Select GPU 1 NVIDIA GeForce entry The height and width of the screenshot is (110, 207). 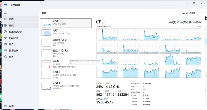[66, 86]
